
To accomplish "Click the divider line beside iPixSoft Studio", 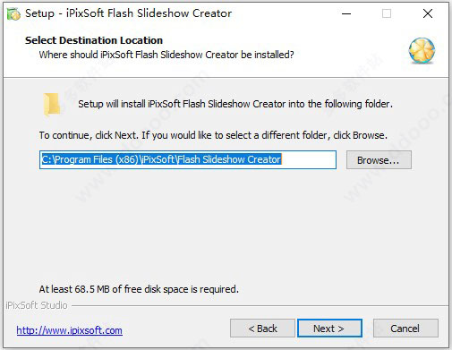I will (x=260, y=305).
